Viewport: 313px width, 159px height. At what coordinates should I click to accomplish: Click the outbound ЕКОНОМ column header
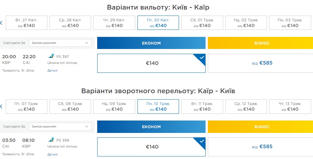tap(151, 43)
